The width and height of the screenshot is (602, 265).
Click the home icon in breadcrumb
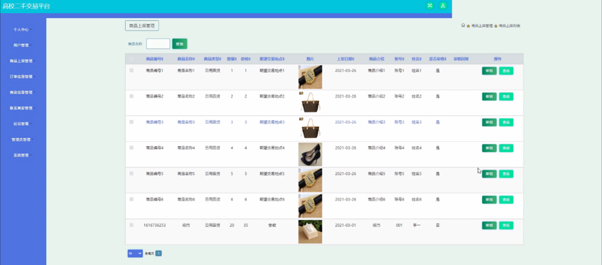[463, 25]
